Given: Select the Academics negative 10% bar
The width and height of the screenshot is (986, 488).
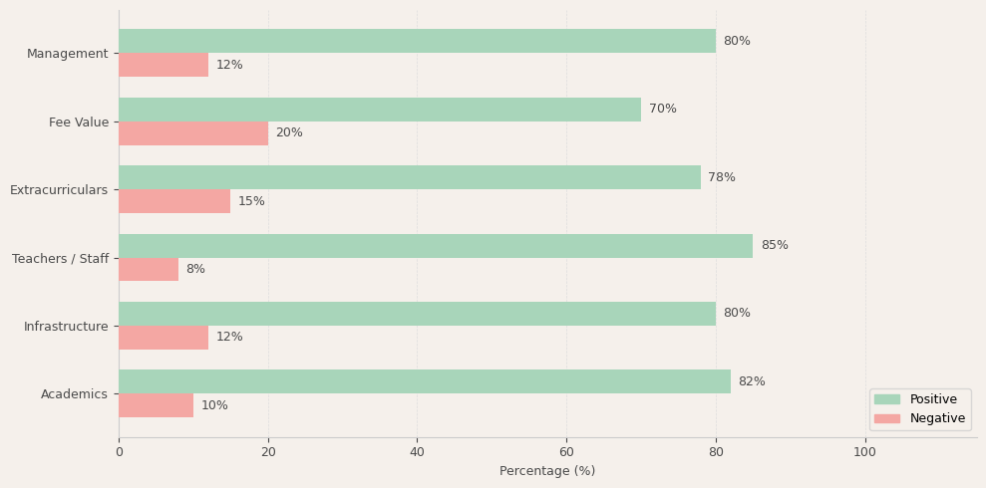Looking at the screenshot, I should (x=156, y=405).
